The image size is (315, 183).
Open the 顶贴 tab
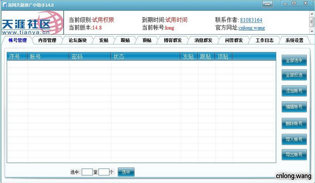click(147, 40)
